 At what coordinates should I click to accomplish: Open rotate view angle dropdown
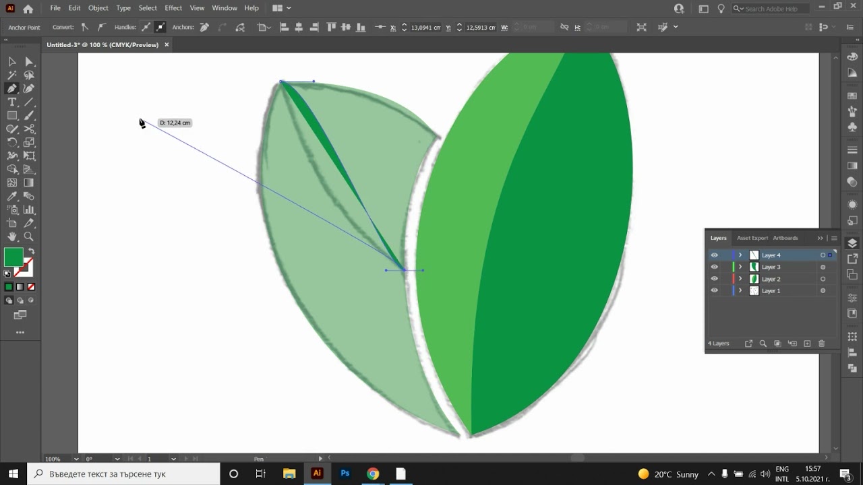pyautogui.click(x=117, y=459)
